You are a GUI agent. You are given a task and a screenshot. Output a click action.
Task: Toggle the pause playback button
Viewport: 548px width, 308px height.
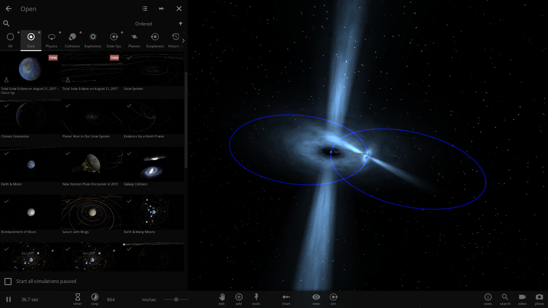(8, 299)
